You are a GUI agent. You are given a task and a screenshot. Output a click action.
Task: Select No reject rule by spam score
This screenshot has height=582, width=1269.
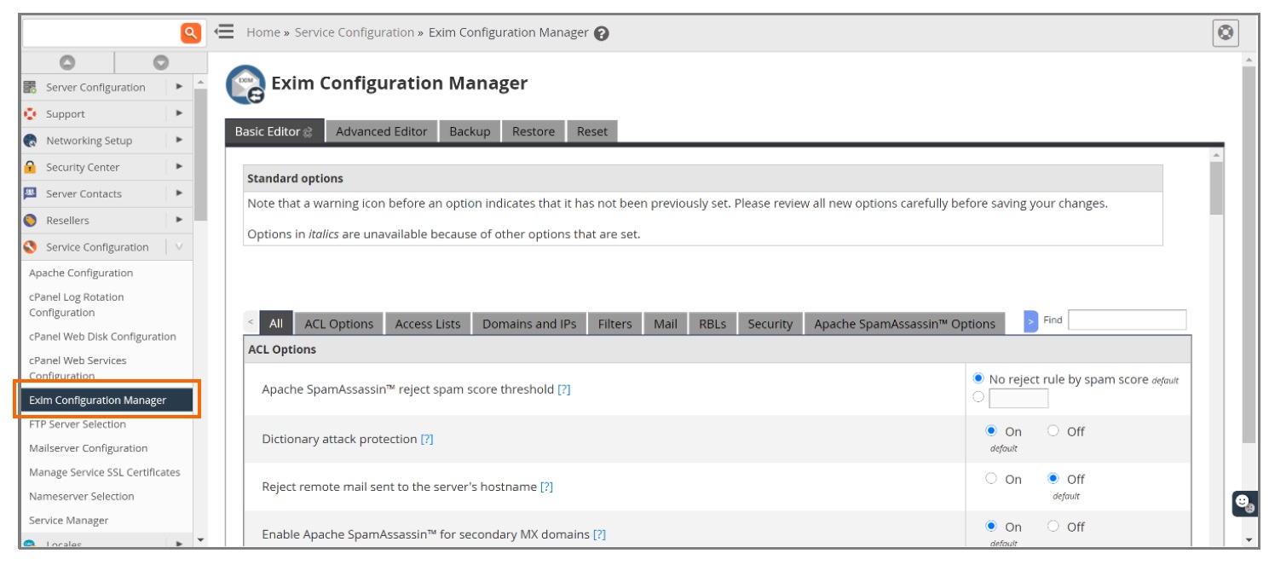click(978, 378)
